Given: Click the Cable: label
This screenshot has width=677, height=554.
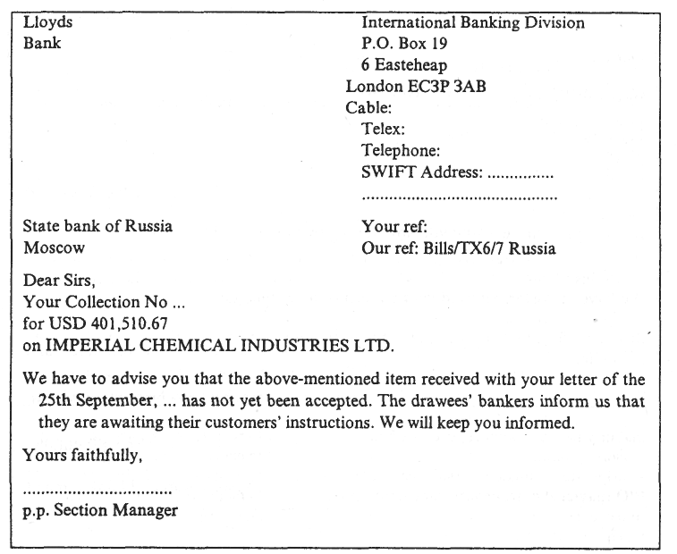Looking at the screenshot, I should 368,107.
